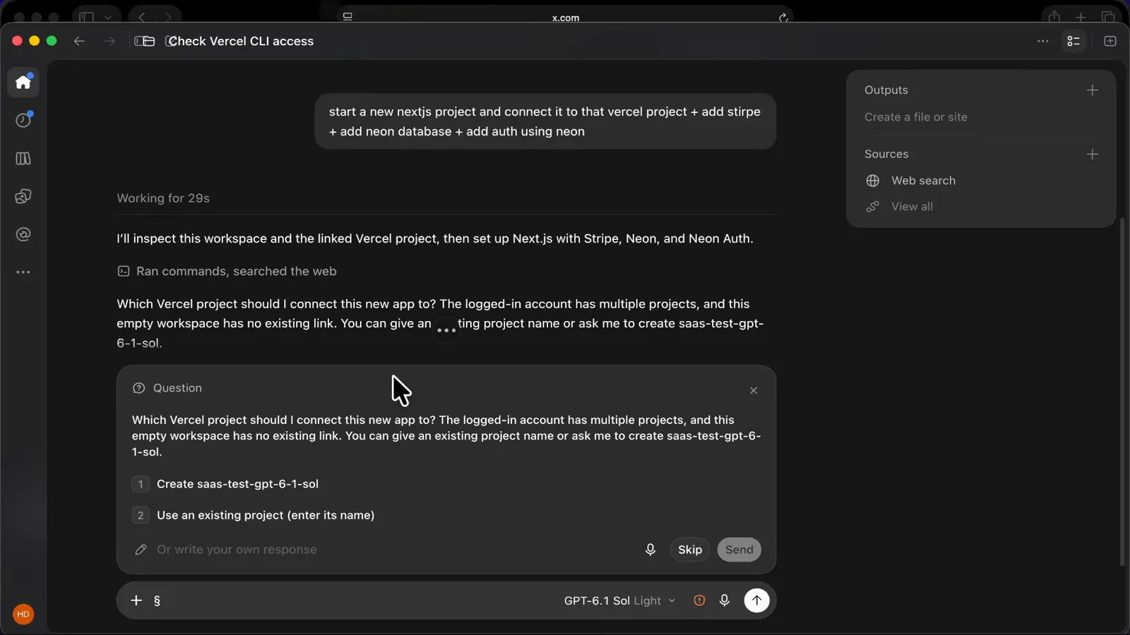Screen dimensions: 1130x635
Task: Open the circular at-sign icon in sidebar
Action: click(x=23, y=234)
